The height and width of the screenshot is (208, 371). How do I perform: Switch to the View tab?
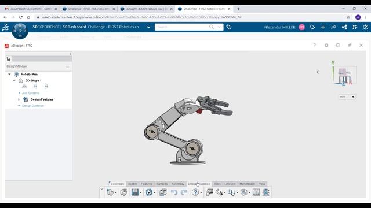tap(262, 184)
